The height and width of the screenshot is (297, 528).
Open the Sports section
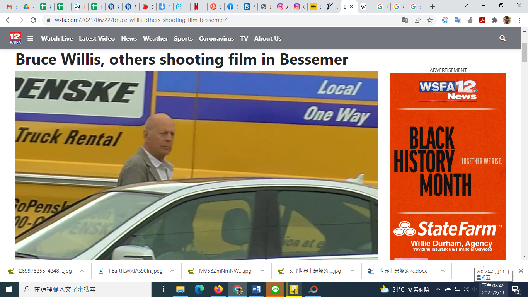click(x=183, y=38)
